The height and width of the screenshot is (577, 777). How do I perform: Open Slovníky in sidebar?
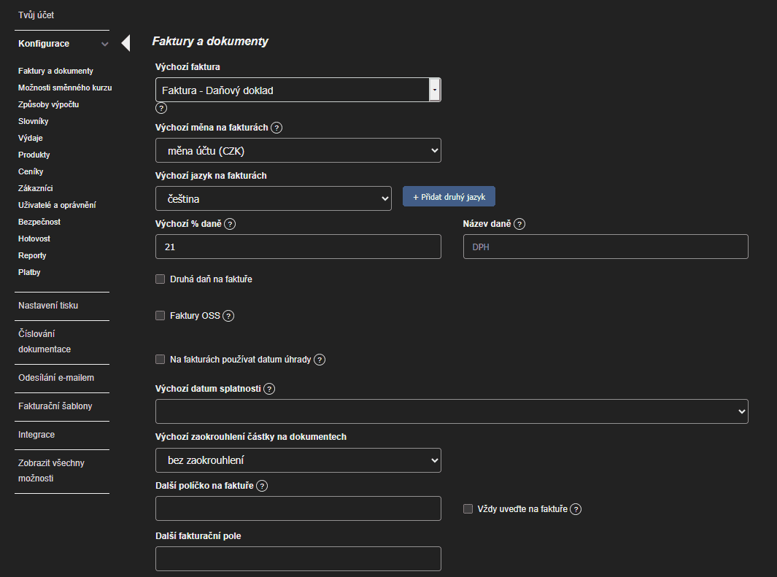(x=34, y=121)
